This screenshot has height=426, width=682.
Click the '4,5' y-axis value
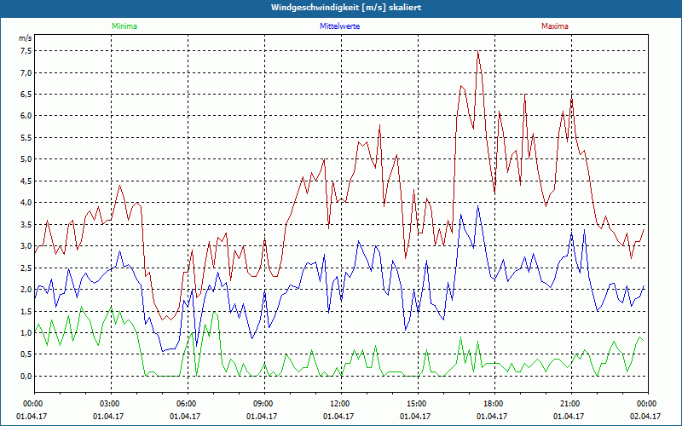pyautogui.click(x=26, y=181)
